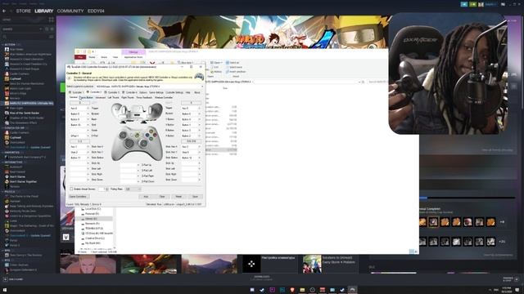The height and width of the screenshot is (294, 524).
Task: Open File tab in File Explorer
Action: 80,57
